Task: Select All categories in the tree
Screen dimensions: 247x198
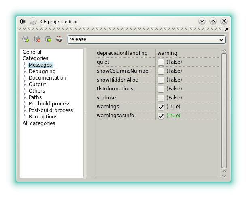Action: [39, 123]
